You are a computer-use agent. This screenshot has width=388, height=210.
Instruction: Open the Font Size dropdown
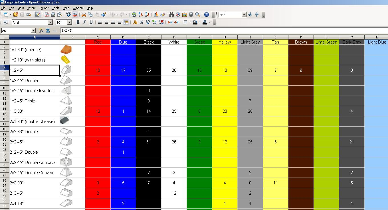69,22
